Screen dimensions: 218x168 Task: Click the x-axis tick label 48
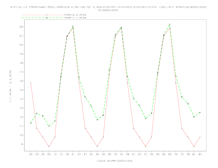[x=127, y=154]
